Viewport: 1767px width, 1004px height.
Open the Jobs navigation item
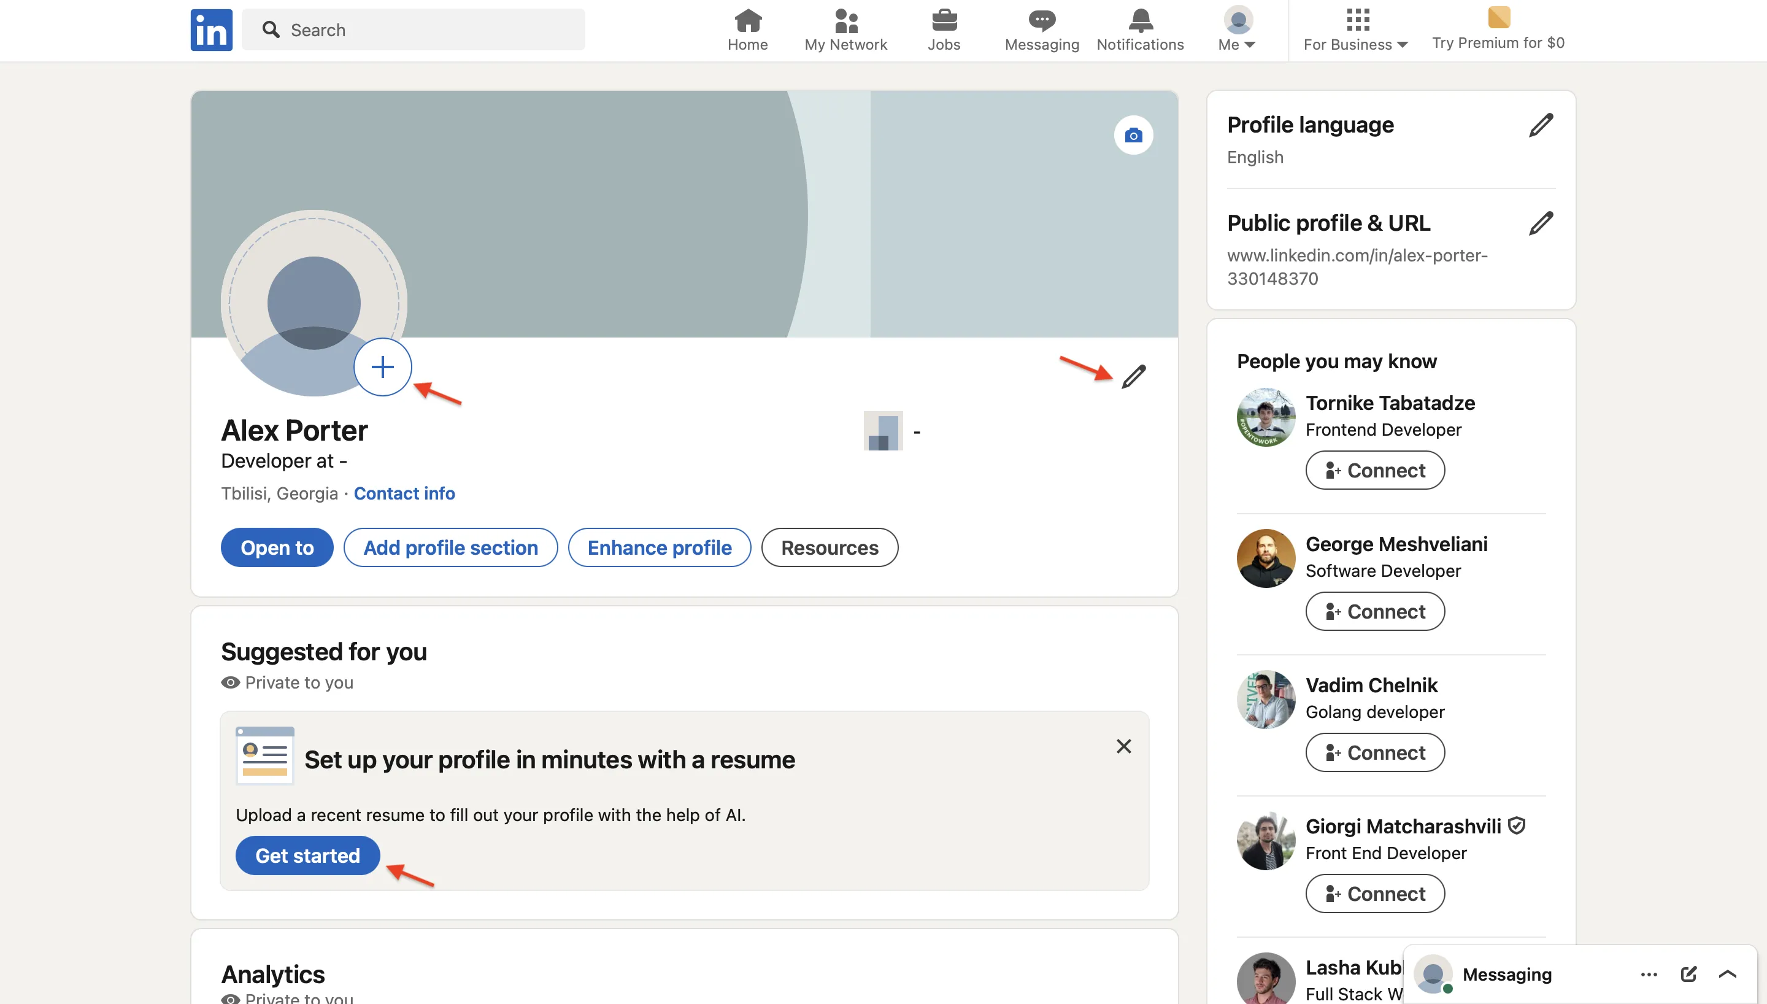pos(944,30)
